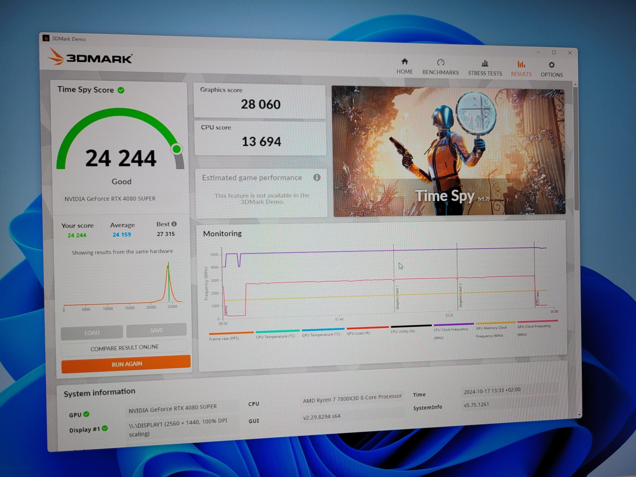Click the green GPU status check icon
This screenshot has height=477, width=636.
pyautogui.click(x=86, y=414)
